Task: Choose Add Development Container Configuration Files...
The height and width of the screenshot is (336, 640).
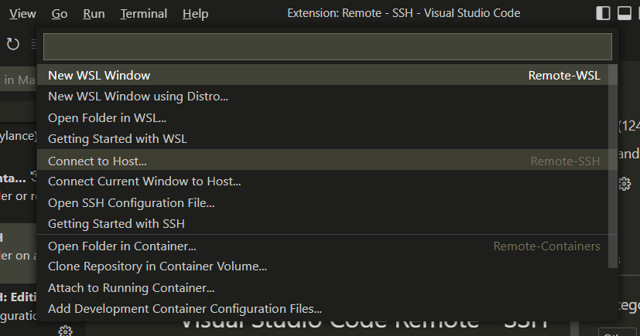Action: [x=327, y=309]
